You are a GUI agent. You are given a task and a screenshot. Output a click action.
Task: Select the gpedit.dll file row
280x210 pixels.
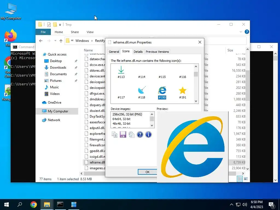(x=95, y=151)
